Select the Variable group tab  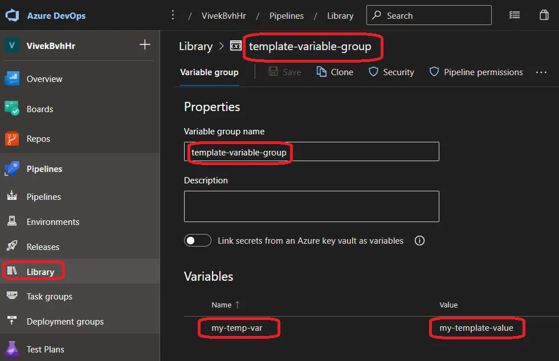click(x=209, y=72)
